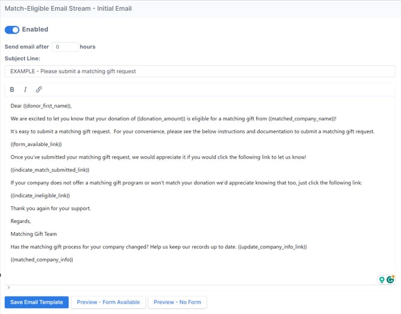Place cursor on the {{form_available_link}} line
This screenshot has height=314, width=401.
[x=36, y=144]
